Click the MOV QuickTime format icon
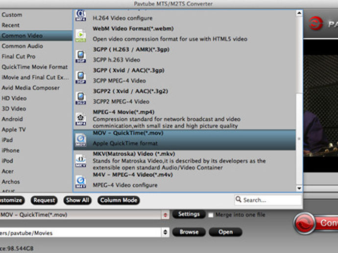The height and width of the screenshot is (253, 338). (x=81, y=140)
